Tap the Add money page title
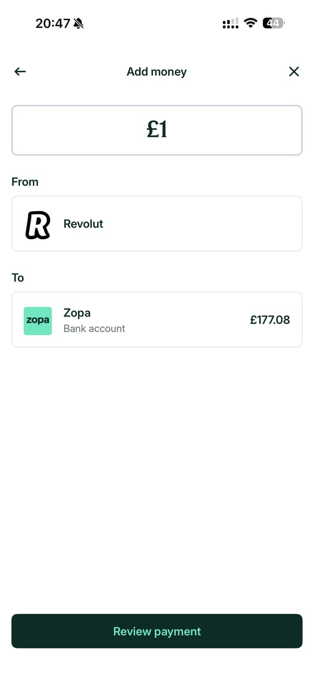The image size is (314, 684). [157, 72]
